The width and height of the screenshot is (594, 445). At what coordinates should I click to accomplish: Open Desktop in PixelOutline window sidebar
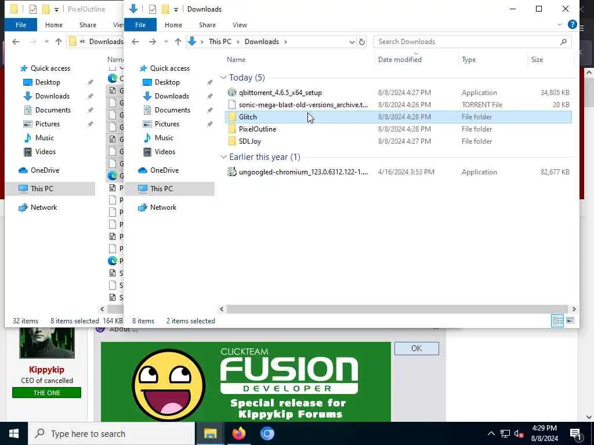(x=48, y=82)
